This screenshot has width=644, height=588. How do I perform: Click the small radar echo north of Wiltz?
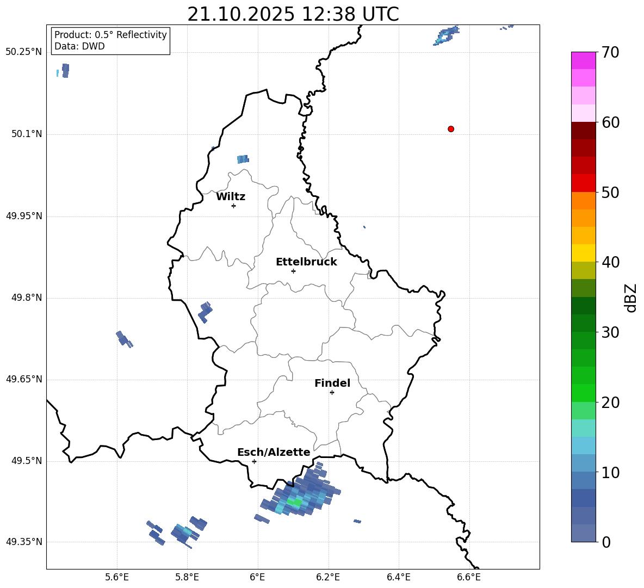click(x=243, y=159)
